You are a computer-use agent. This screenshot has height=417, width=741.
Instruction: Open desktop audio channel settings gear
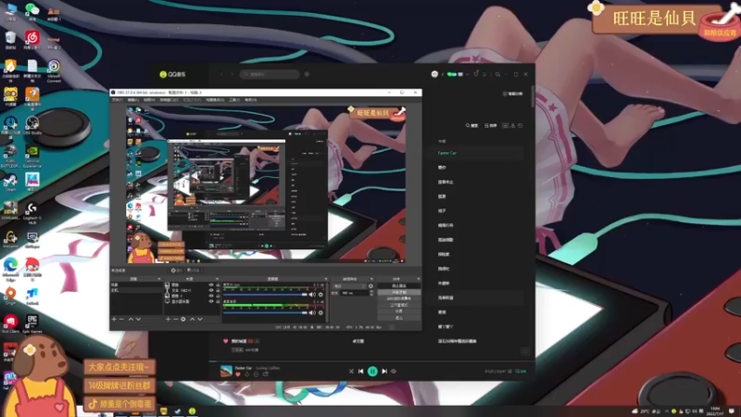point(320,312)
